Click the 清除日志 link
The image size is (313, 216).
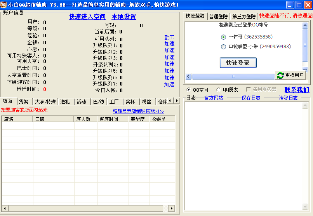(288, 98)
